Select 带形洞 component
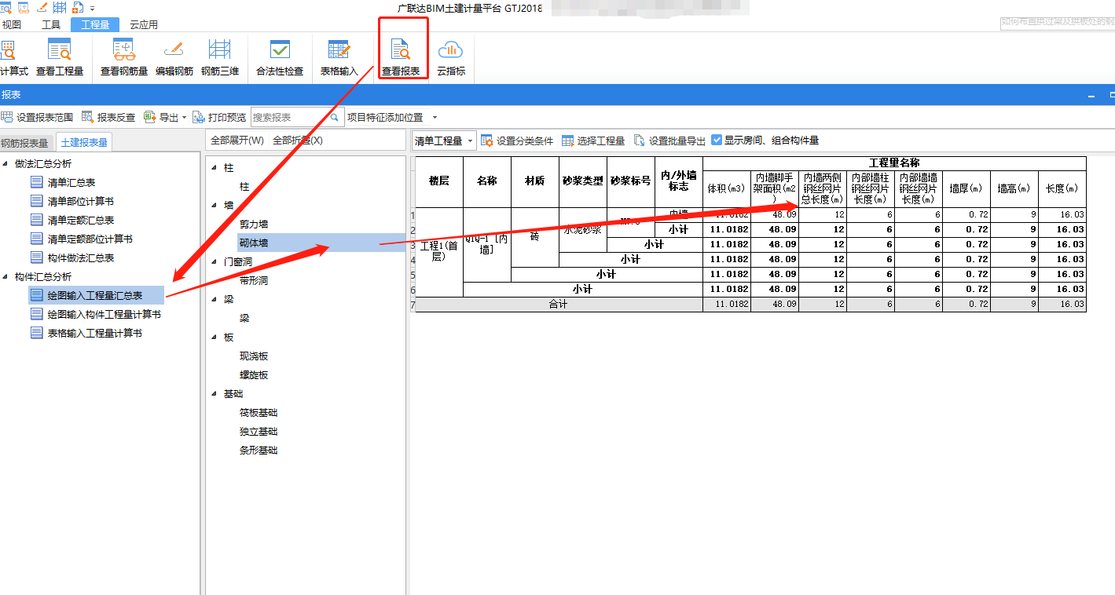This screenshot has height=595, width=1115. click(254, 280)
